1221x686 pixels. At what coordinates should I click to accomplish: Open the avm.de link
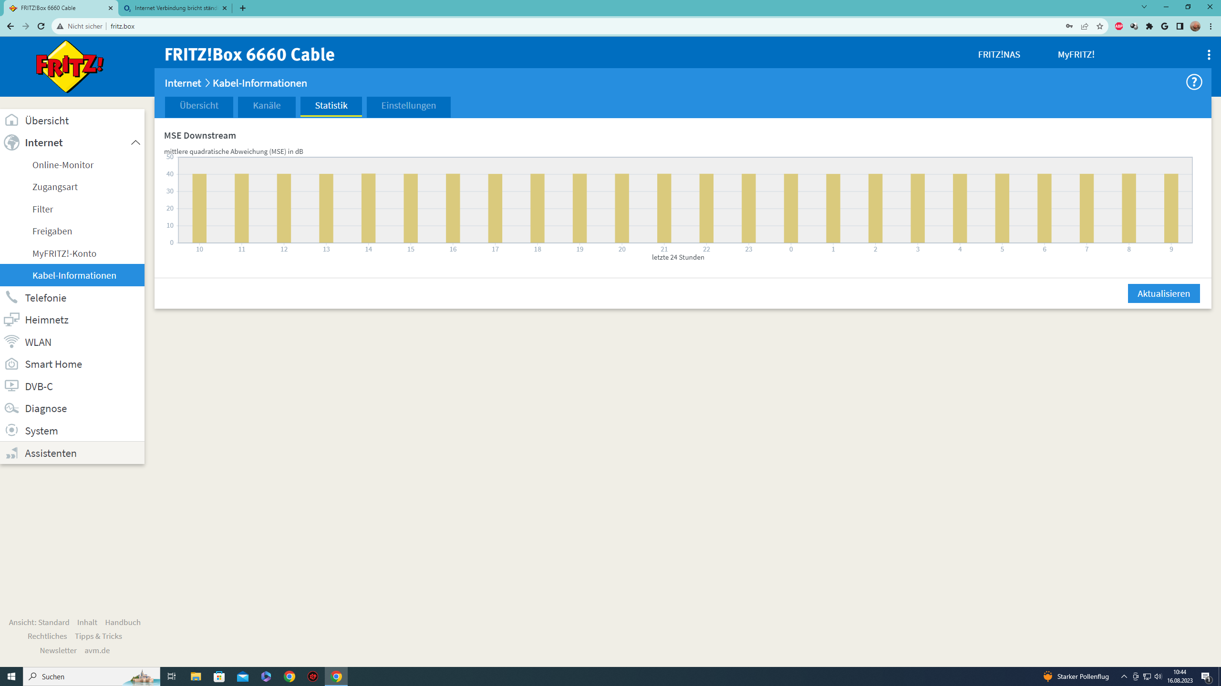(97, 650)
